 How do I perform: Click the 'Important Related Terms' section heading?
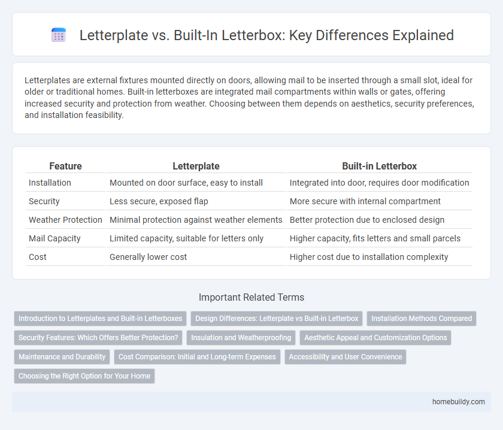coord(251,297)
